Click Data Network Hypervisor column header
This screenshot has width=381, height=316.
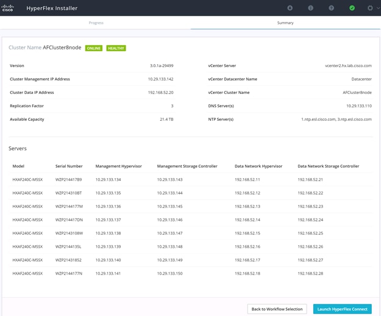click(258, 167)
